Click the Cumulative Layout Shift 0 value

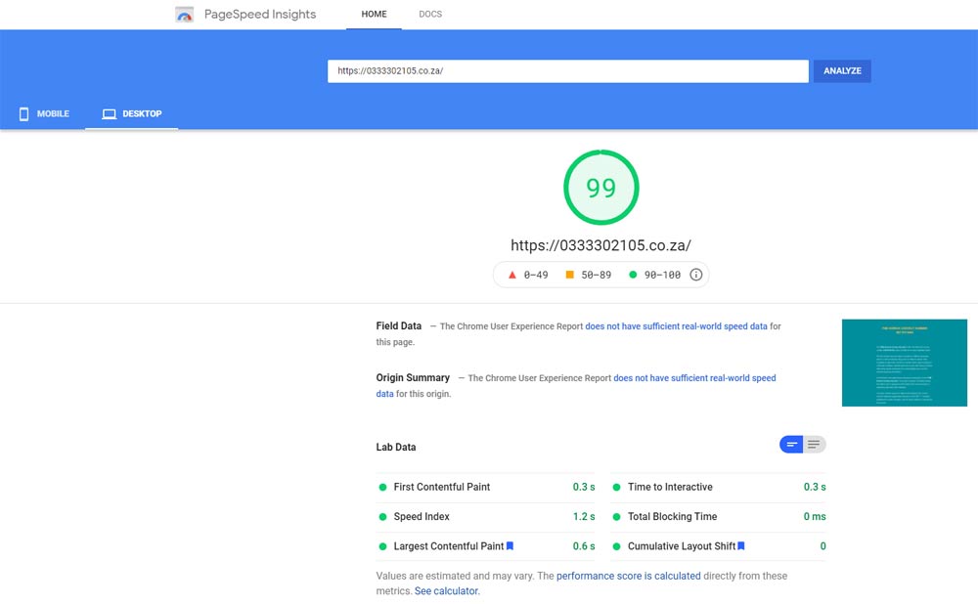click(822, 546)
